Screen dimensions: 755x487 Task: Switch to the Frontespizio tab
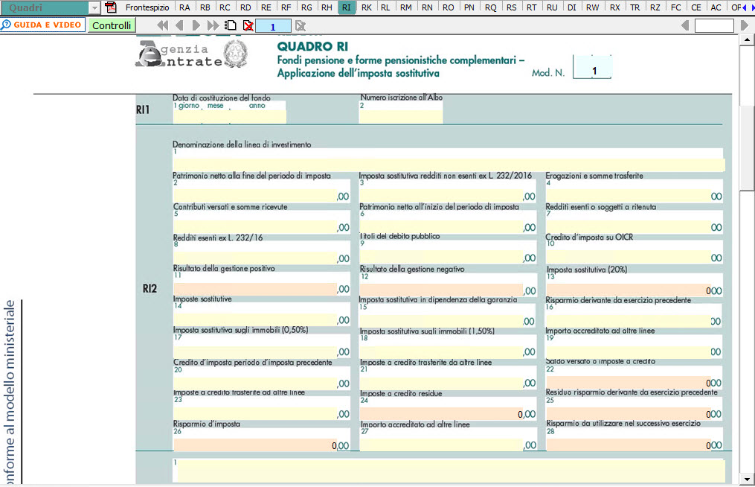point(147,7)
